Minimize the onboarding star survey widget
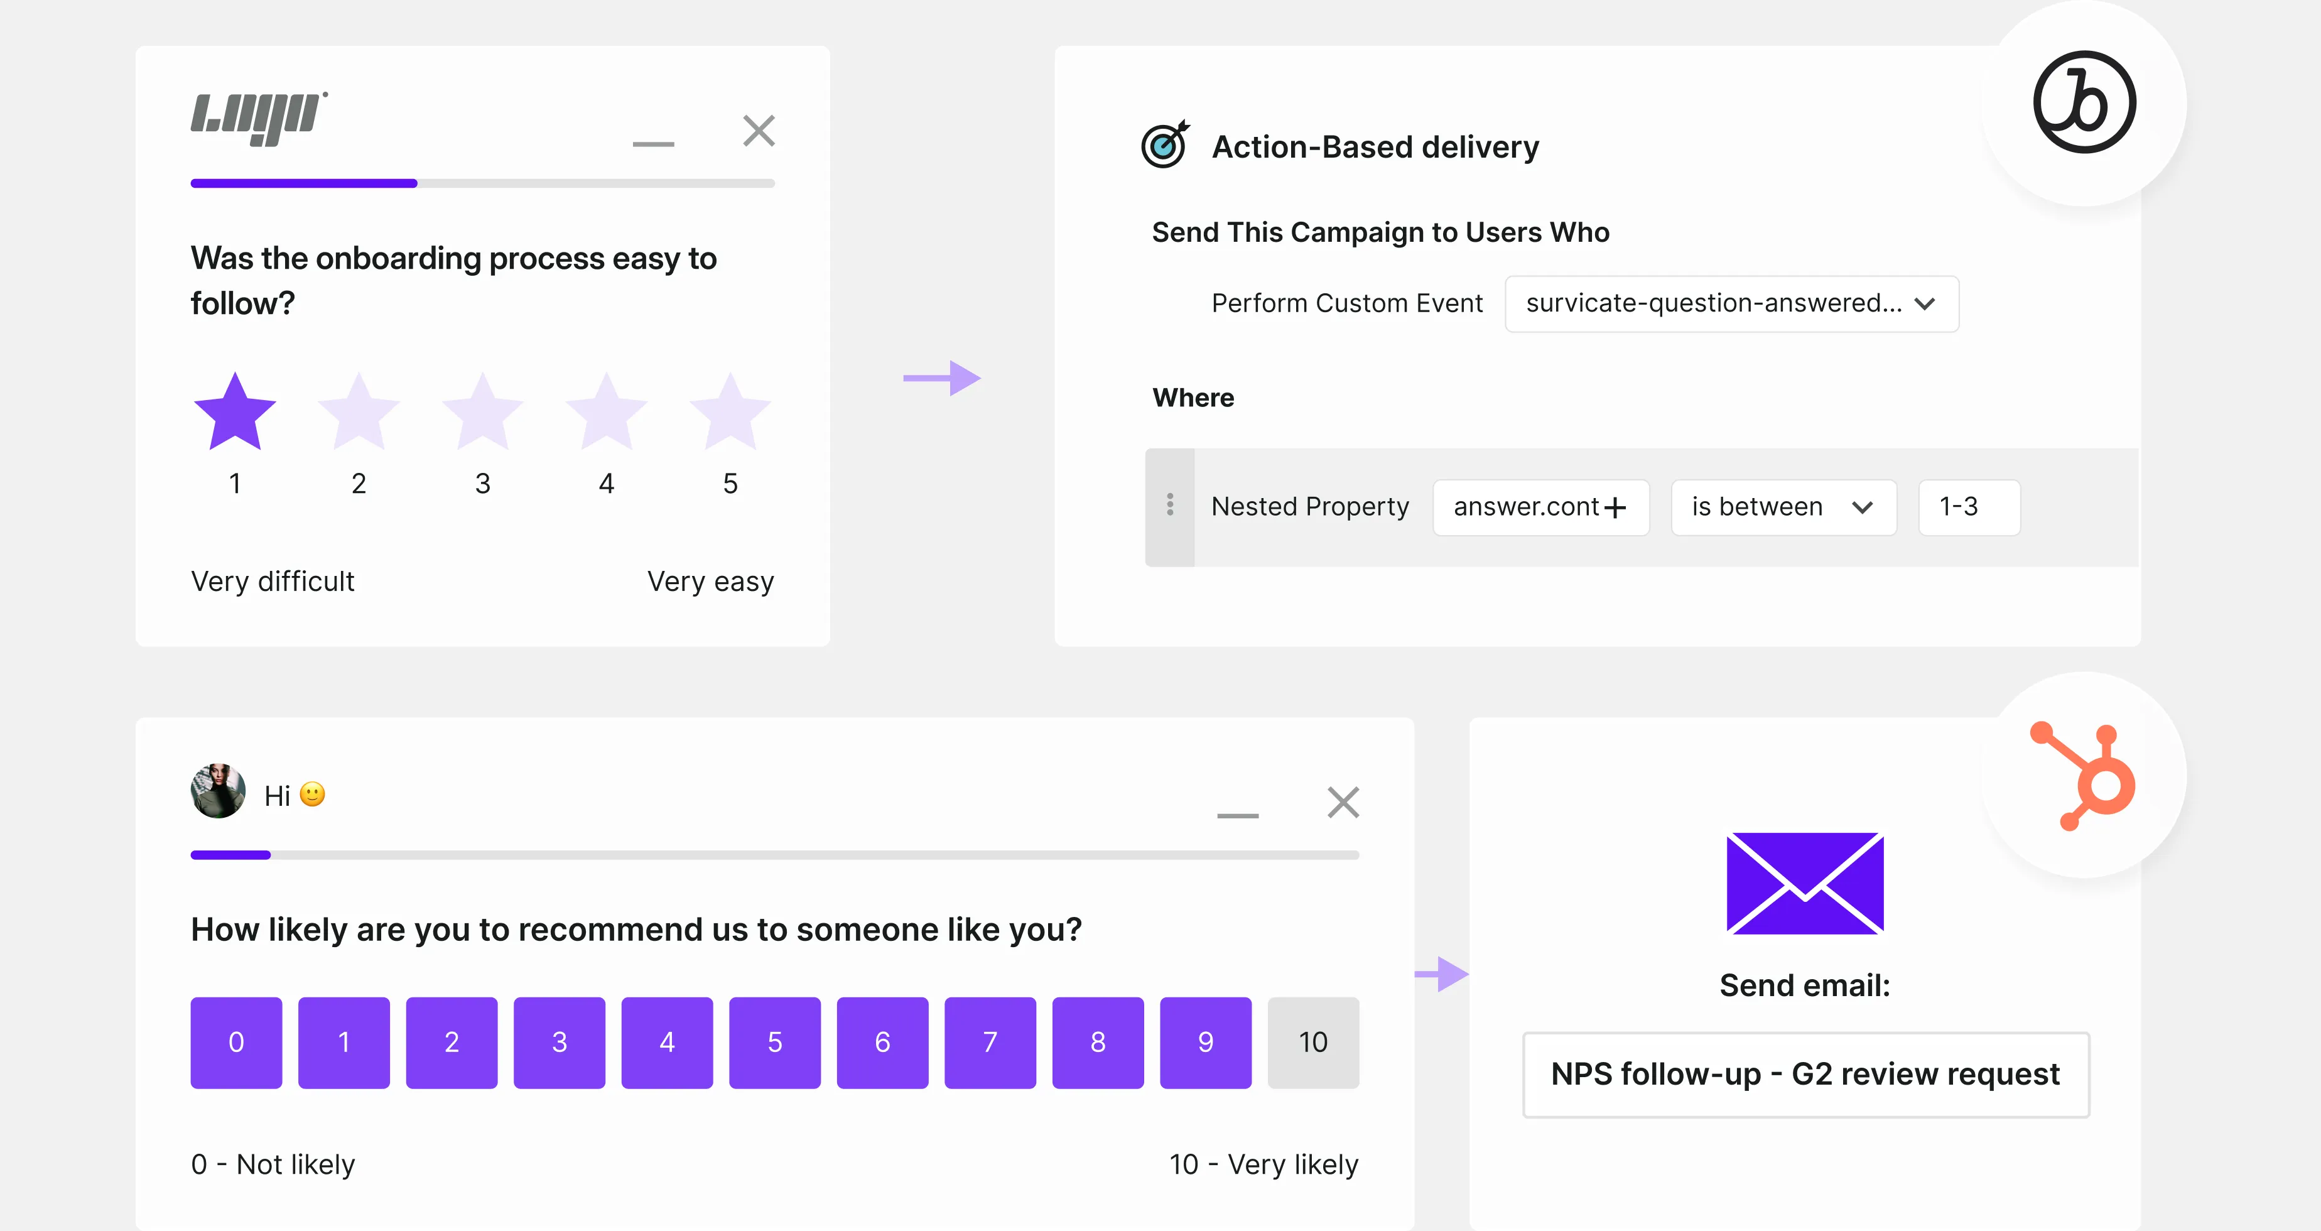This screenshot has width=2321, height=1231. pyautogui.click(x=653, y=143)
